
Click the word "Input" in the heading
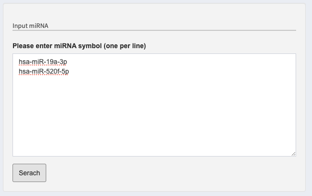(x=20, y=25)
